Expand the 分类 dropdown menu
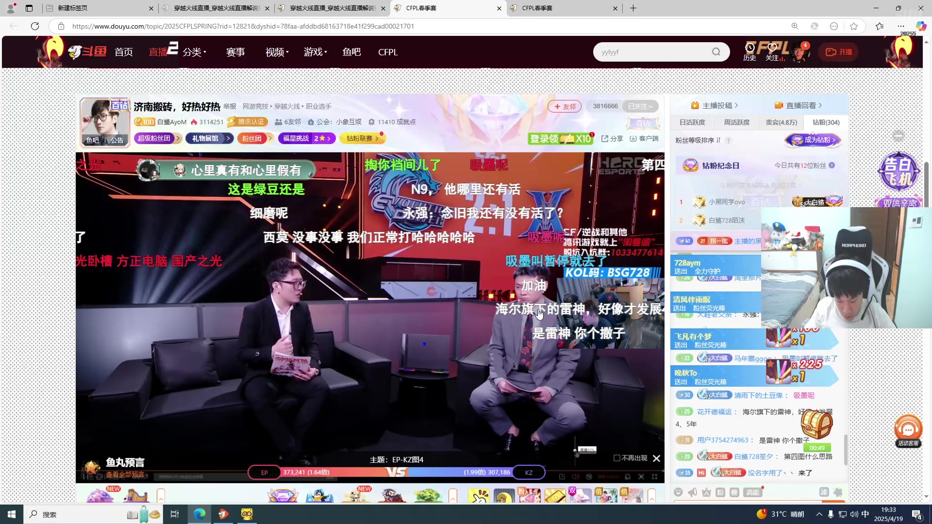Screen dimensions: 932x524 195,52
